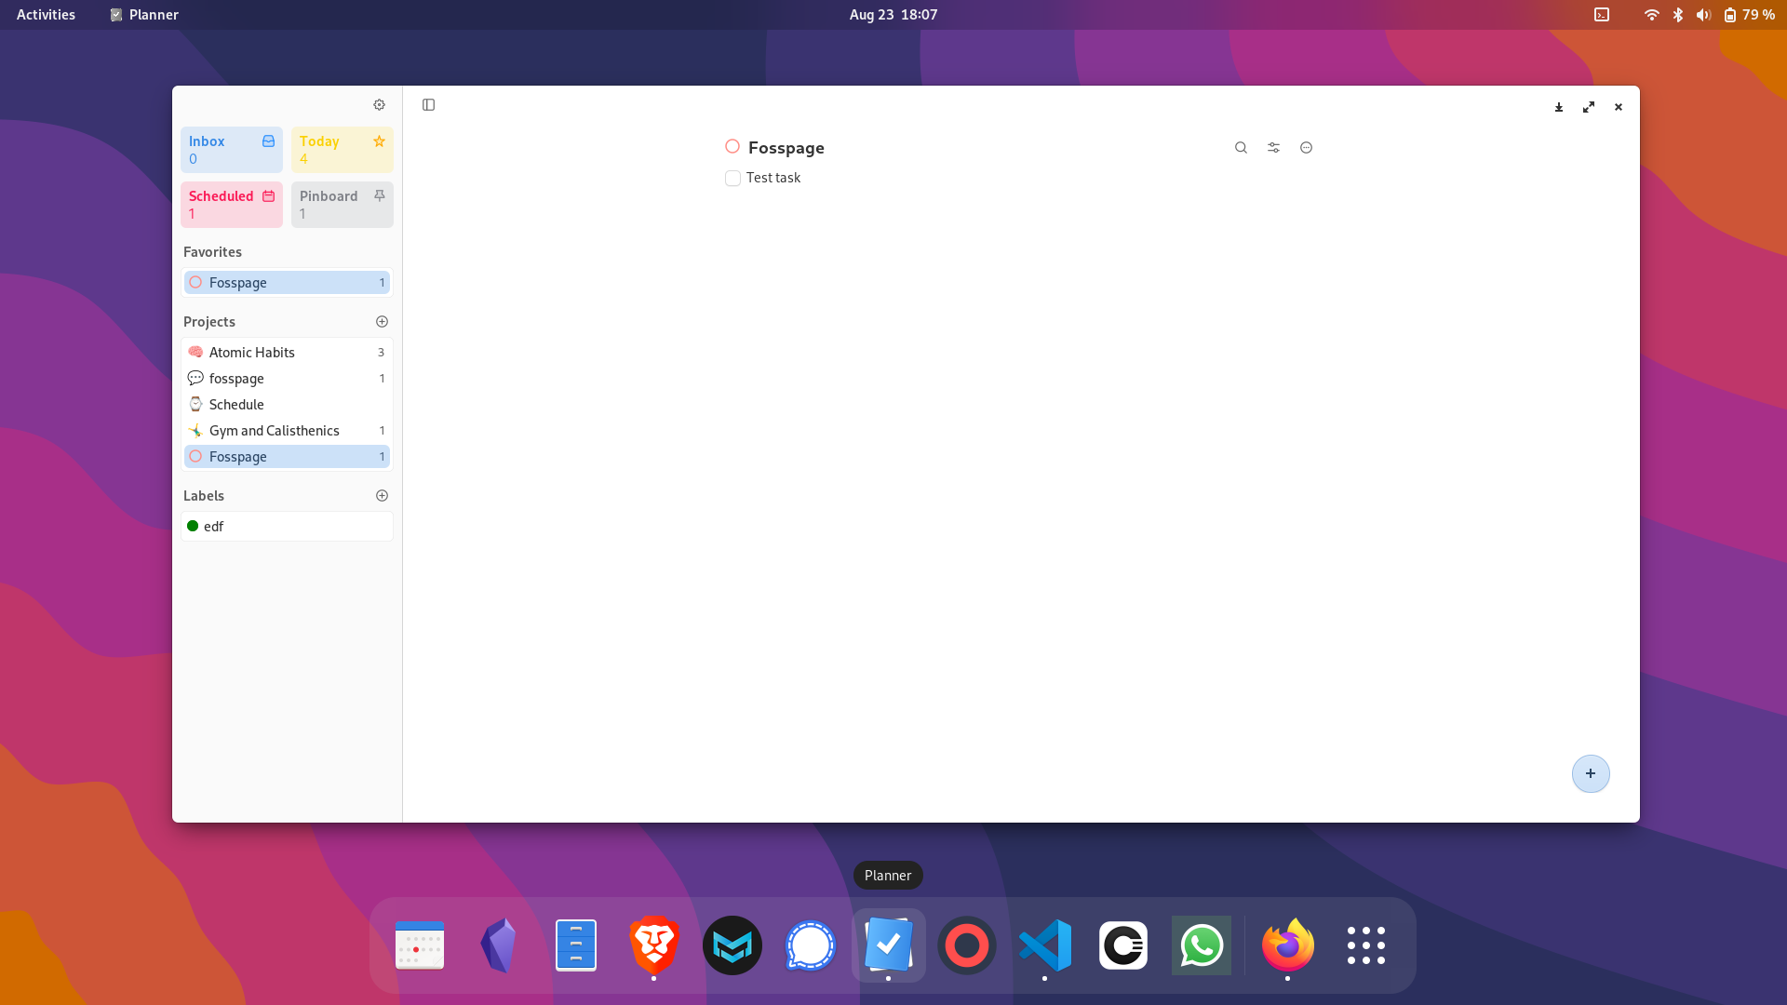Open the view filter sliders icon
The height and width of the screenshot is (1005, 1787).
click(x=1273, y=148)
